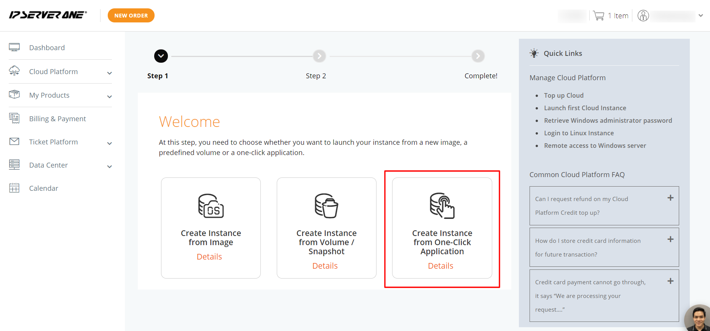Screen dimensions: 710x331
Task: Expand the refund on Cloud Platform FAQ
Action: click(670, 198)
